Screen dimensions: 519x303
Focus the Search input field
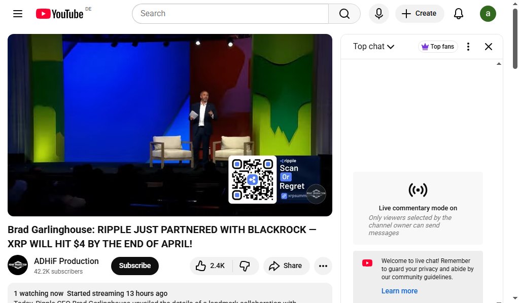(x=230, y=14)
